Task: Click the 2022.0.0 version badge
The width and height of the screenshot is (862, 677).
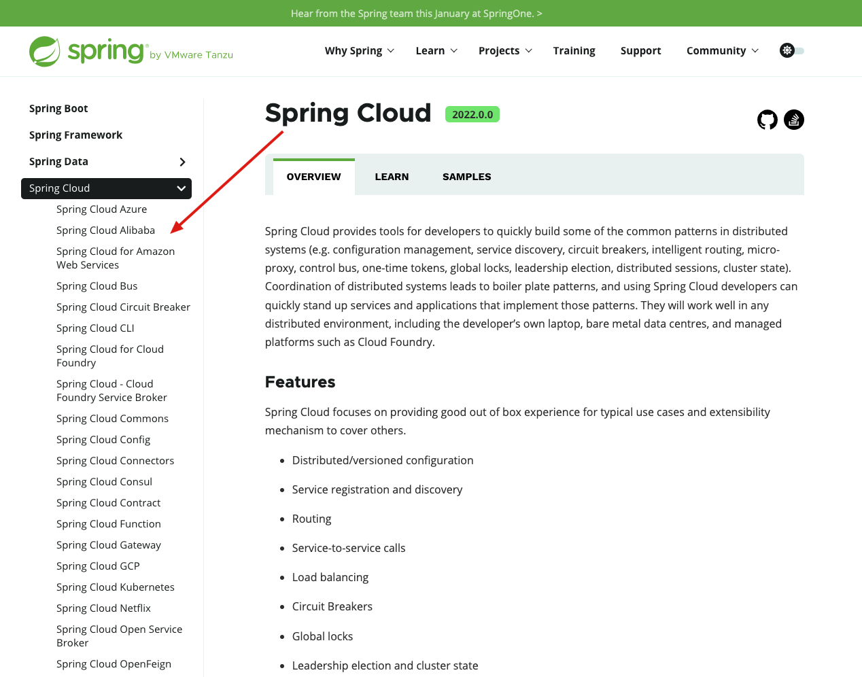Action: (x=472, y=114)
